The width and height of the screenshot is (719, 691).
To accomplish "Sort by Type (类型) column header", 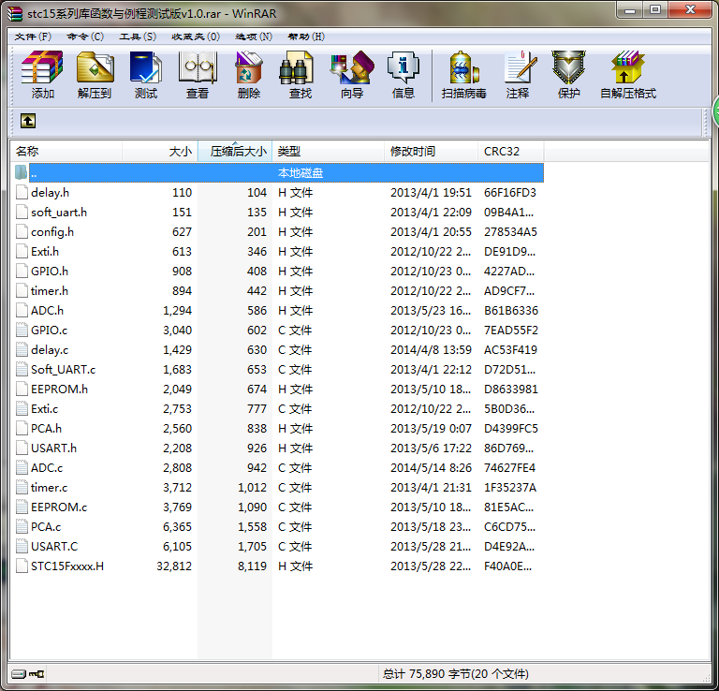I will click(329, 152).
